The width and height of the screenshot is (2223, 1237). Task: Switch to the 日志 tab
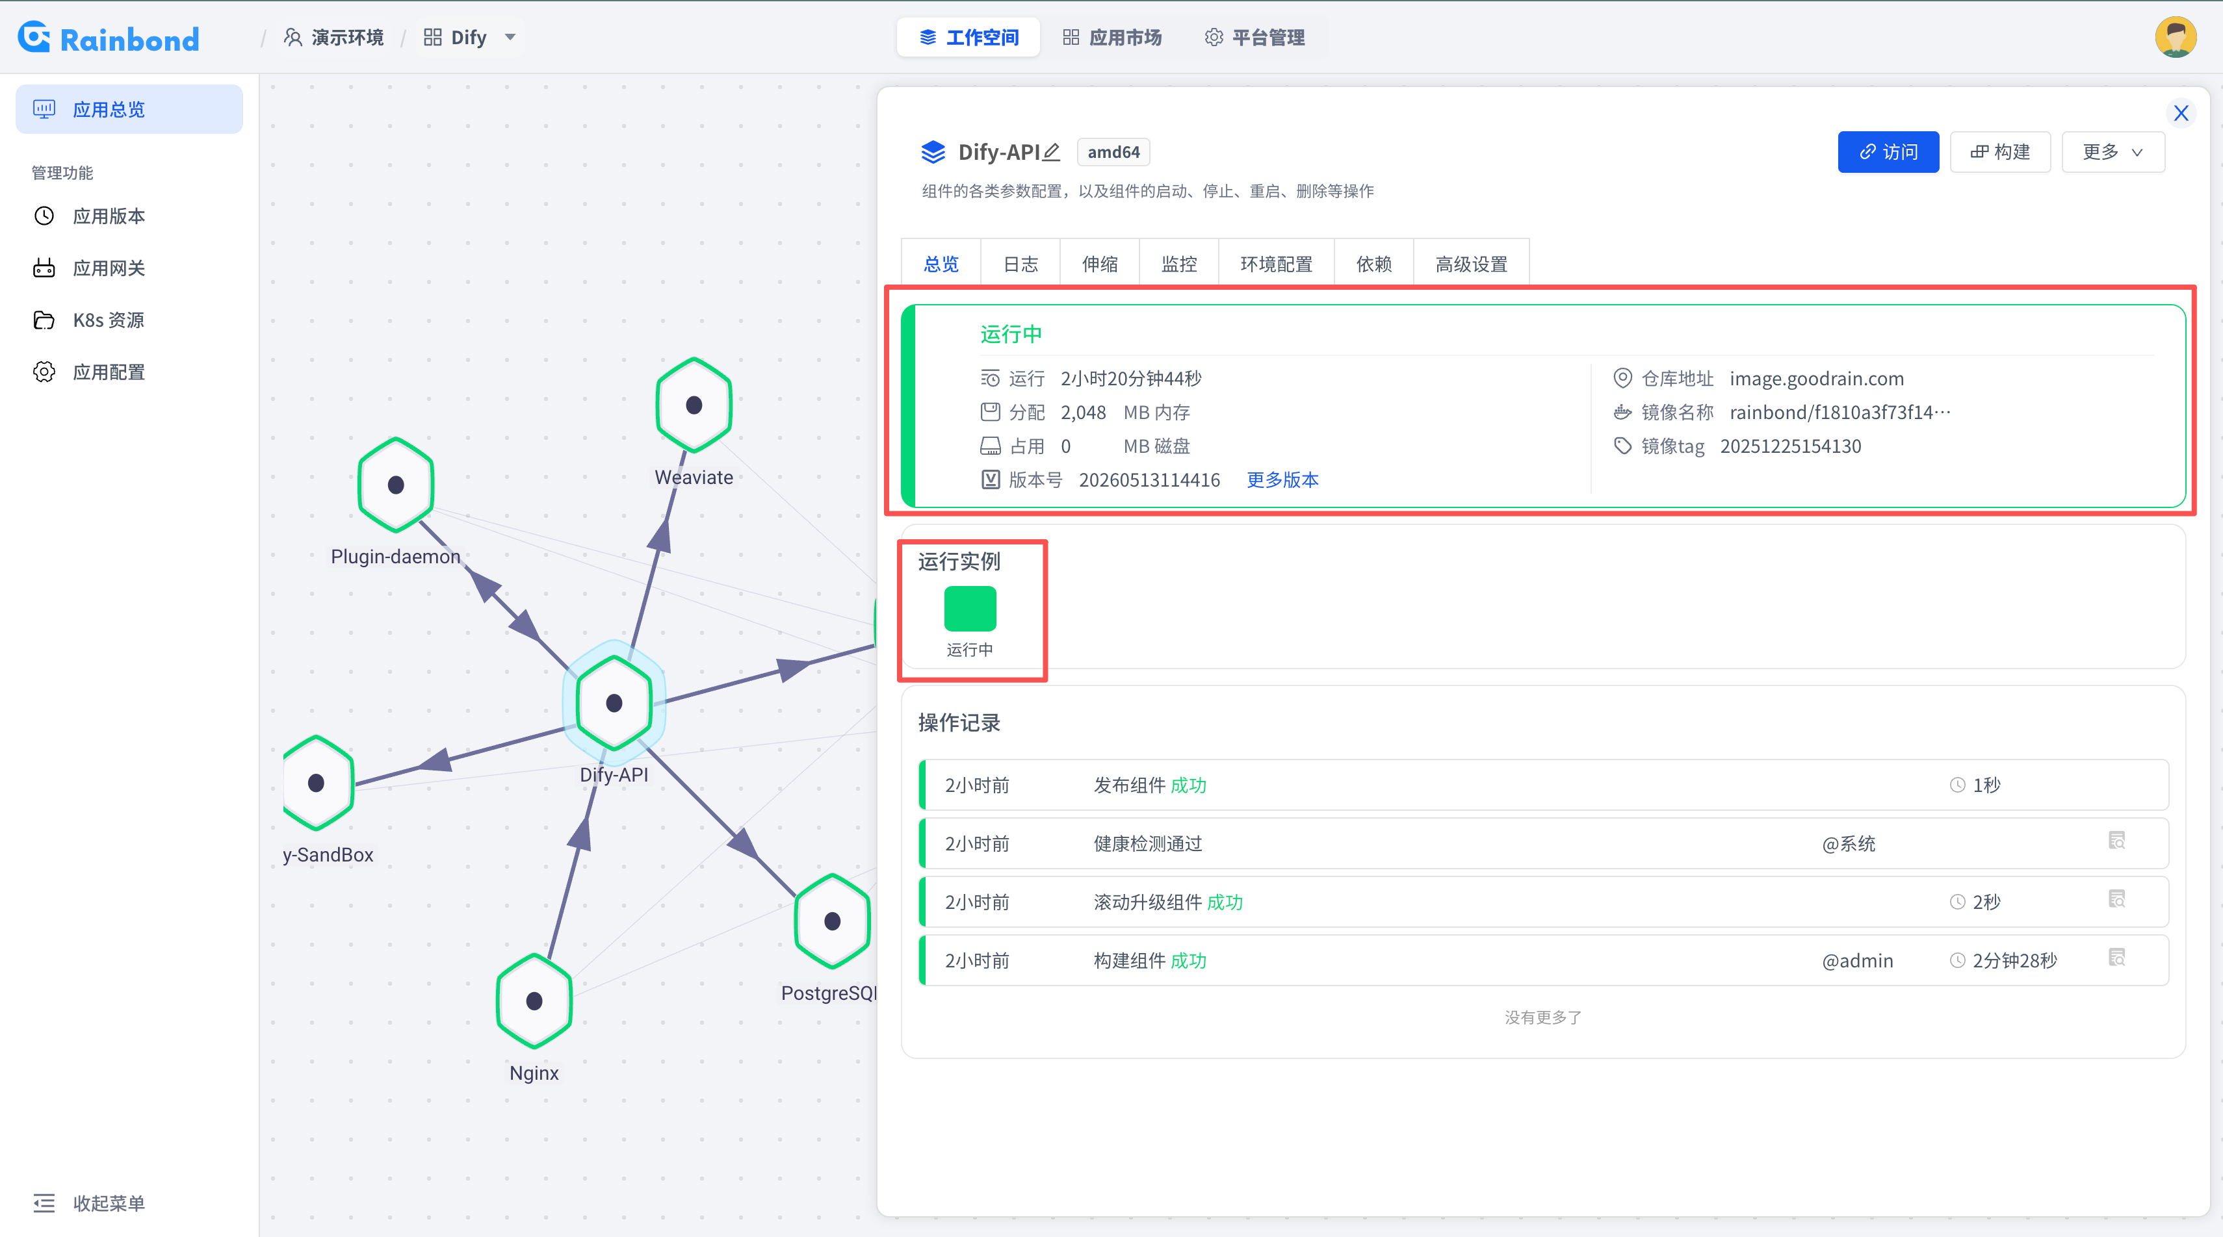(x=1021, y=264)
